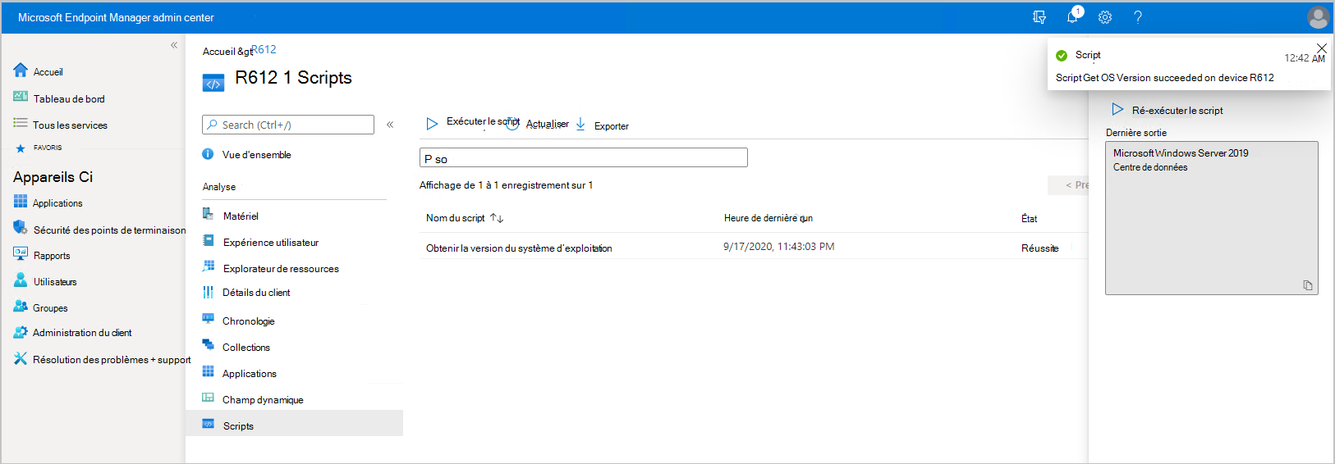Open the Rapports icon
Image resolution: width=1335 pixels, height=464 pixels.
(x=21, y=254)
